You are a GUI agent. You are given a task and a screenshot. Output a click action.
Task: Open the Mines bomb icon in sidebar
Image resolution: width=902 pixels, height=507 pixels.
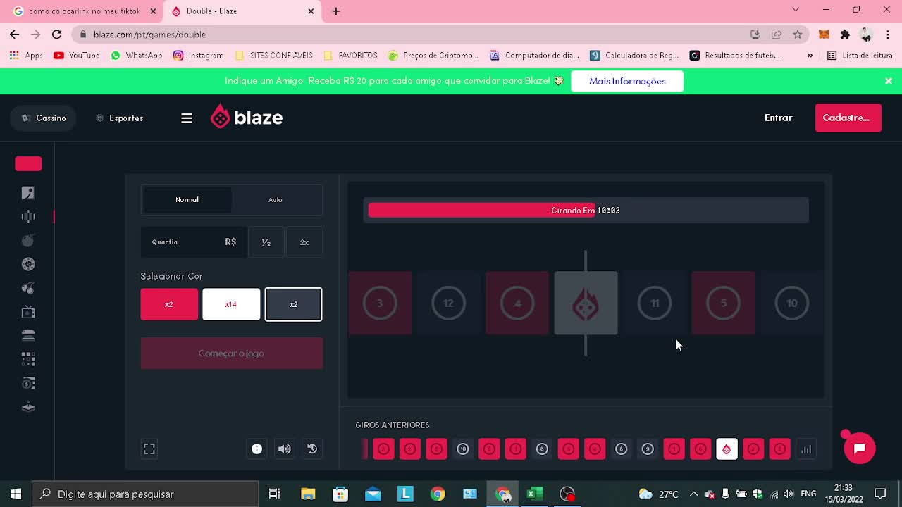click(28, 241)
